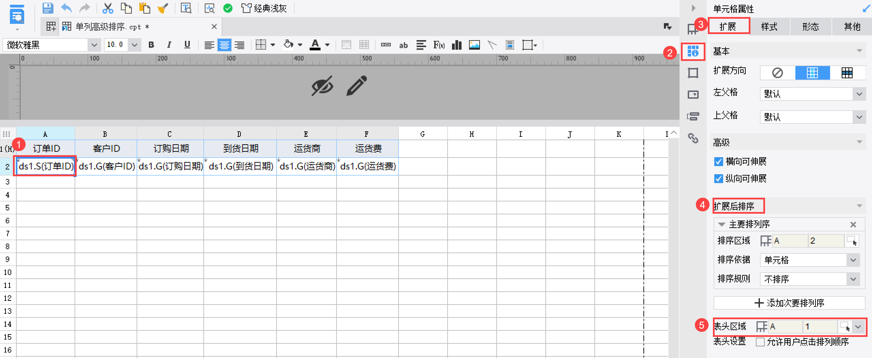Viewport: 872px width, 358px height.
Task: Enable 允许用户点击排列顺序 checkbox
Action: click(x=760, y=342)
